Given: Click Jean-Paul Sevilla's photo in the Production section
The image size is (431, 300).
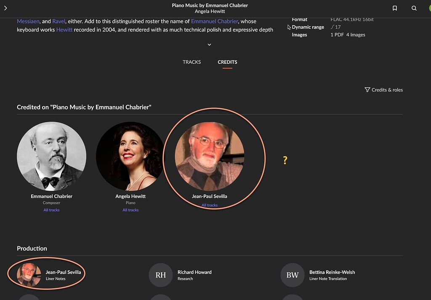Looking at the screenshot, I should coord(29,275).
